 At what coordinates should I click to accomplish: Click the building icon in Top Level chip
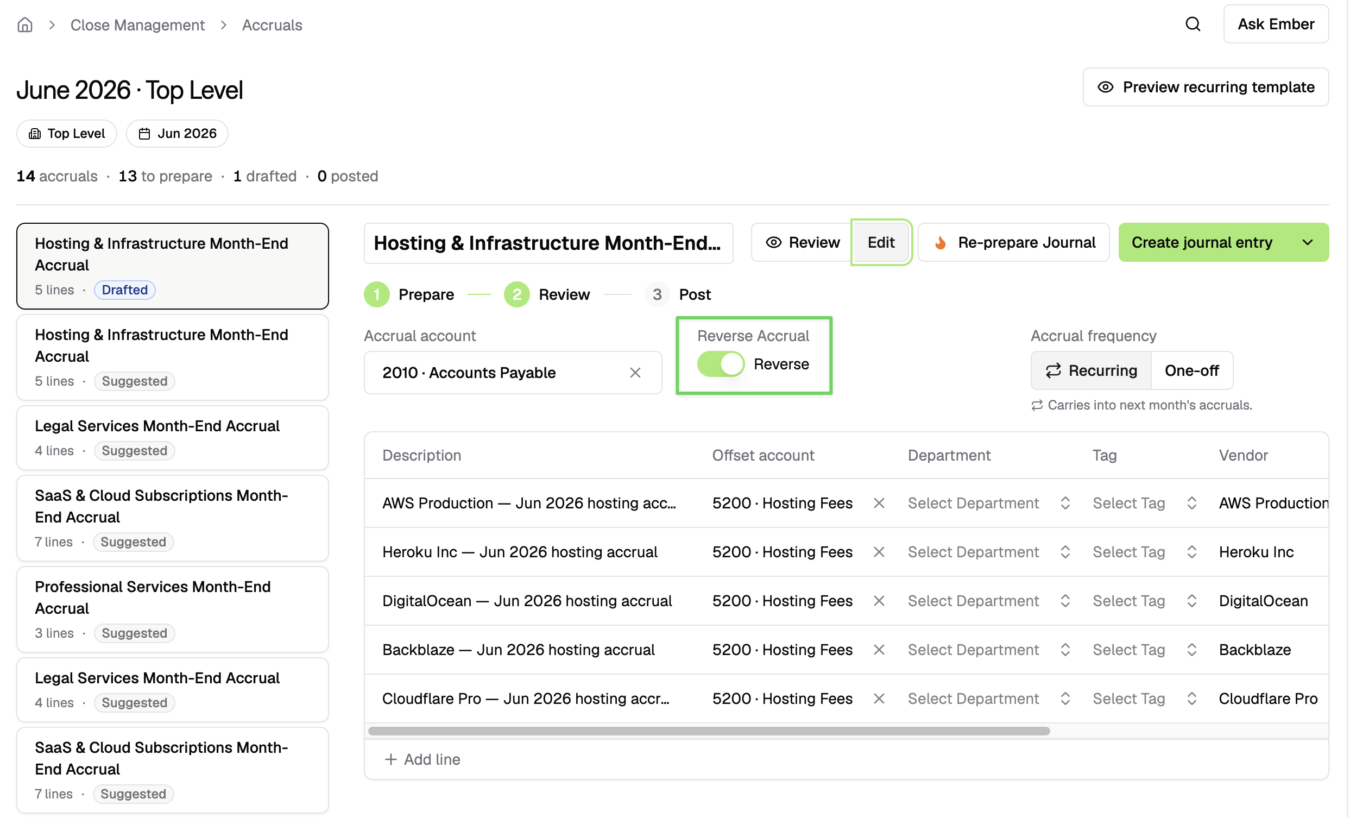pyautogui.click(x=35, y=134)
